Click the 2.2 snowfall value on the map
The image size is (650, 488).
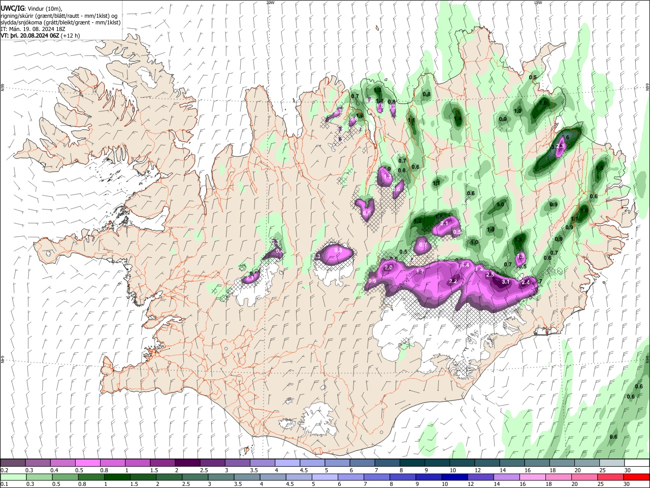pos(453,281)
